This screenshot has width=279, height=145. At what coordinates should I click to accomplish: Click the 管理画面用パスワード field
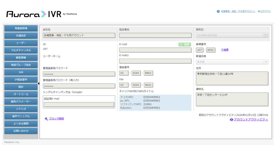[x=79, y=74]
